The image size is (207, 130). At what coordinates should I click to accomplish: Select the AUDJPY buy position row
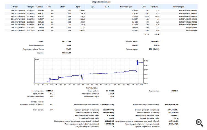(x=101, y=28)
